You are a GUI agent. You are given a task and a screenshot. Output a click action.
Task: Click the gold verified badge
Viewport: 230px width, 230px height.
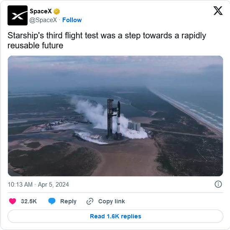pos(56,11)
